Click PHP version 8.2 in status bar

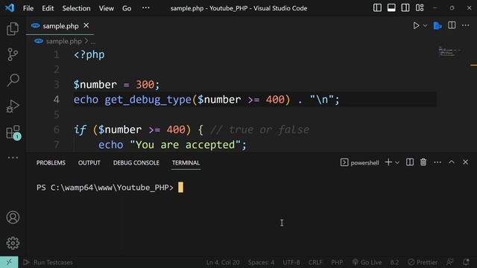pos(394,262)
